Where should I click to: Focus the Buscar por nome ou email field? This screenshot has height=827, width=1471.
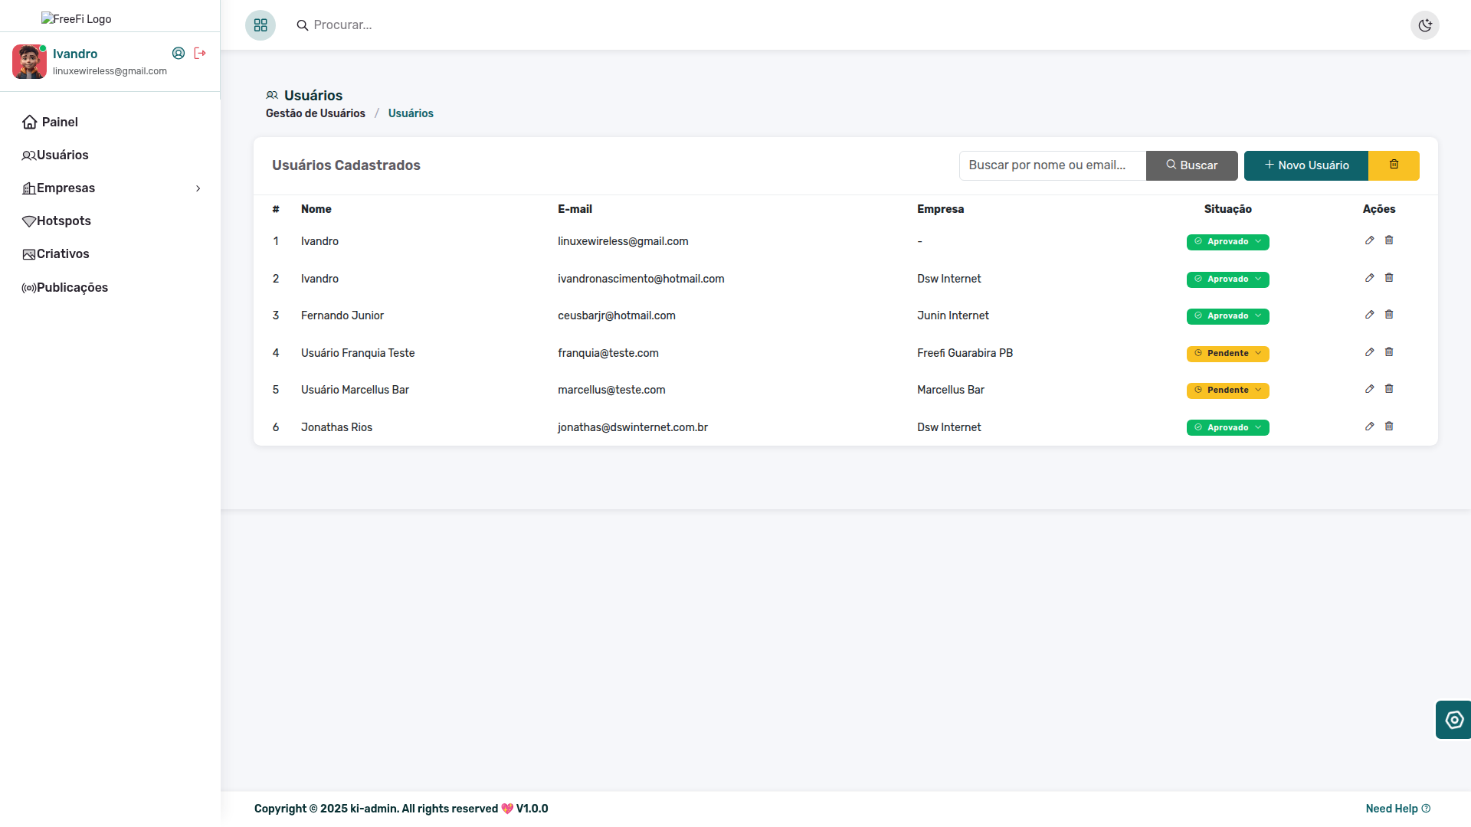click(1052, 165)
